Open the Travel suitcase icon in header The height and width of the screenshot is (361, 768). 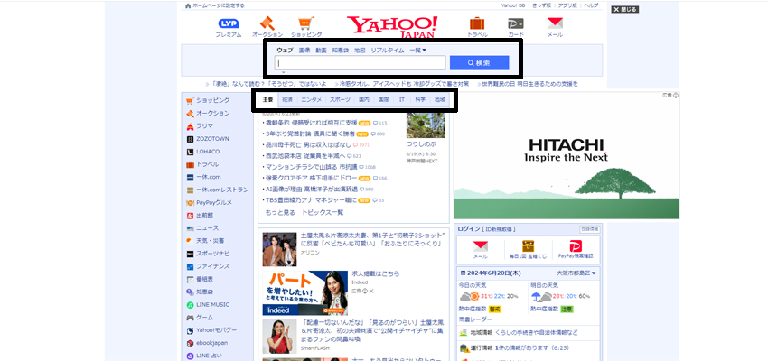[x=477, y=23]
